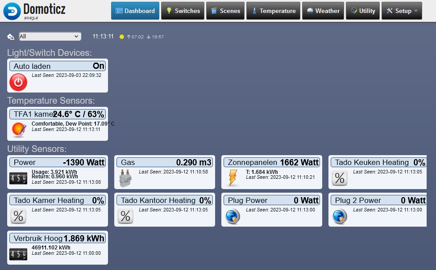Click the Gas meter icon
This screenshot has width=436, height=270.
pos(125,178)
